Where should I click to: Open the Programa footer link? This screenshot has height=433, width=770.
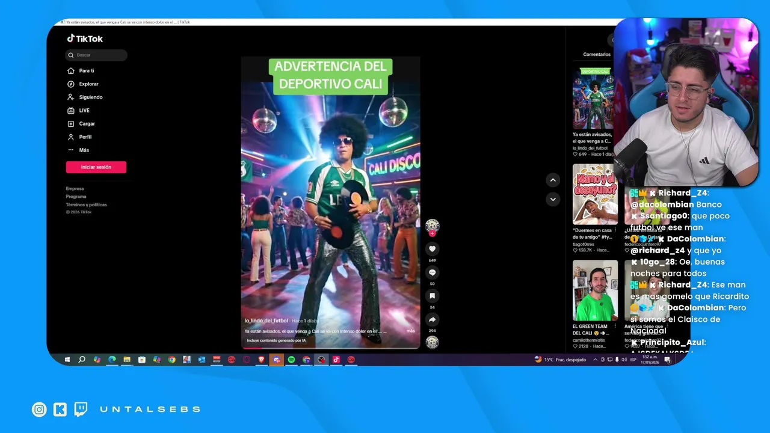click(x=76, y=197)
